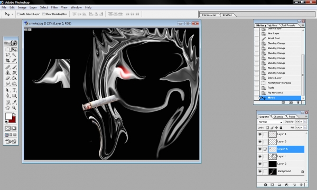Open the Fill slider arrow
The height and width of the screenshot is (190, 317).
305,127
